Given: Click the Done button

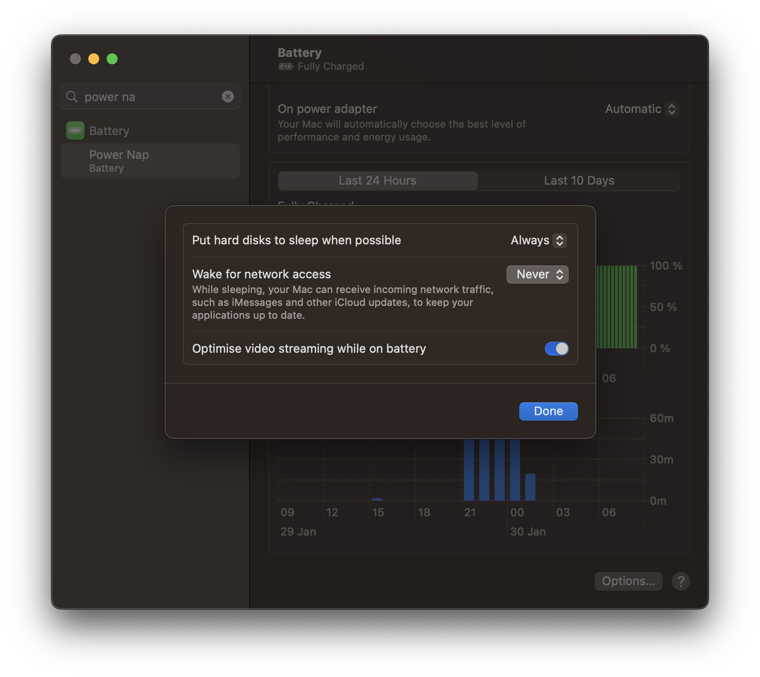Looking at the screenshot, I should click(x=549, y=411).
